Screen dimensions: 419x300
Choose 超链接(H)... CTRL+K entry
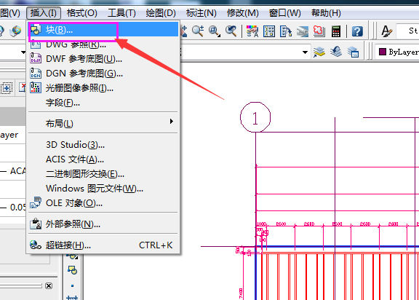[103, 245]
